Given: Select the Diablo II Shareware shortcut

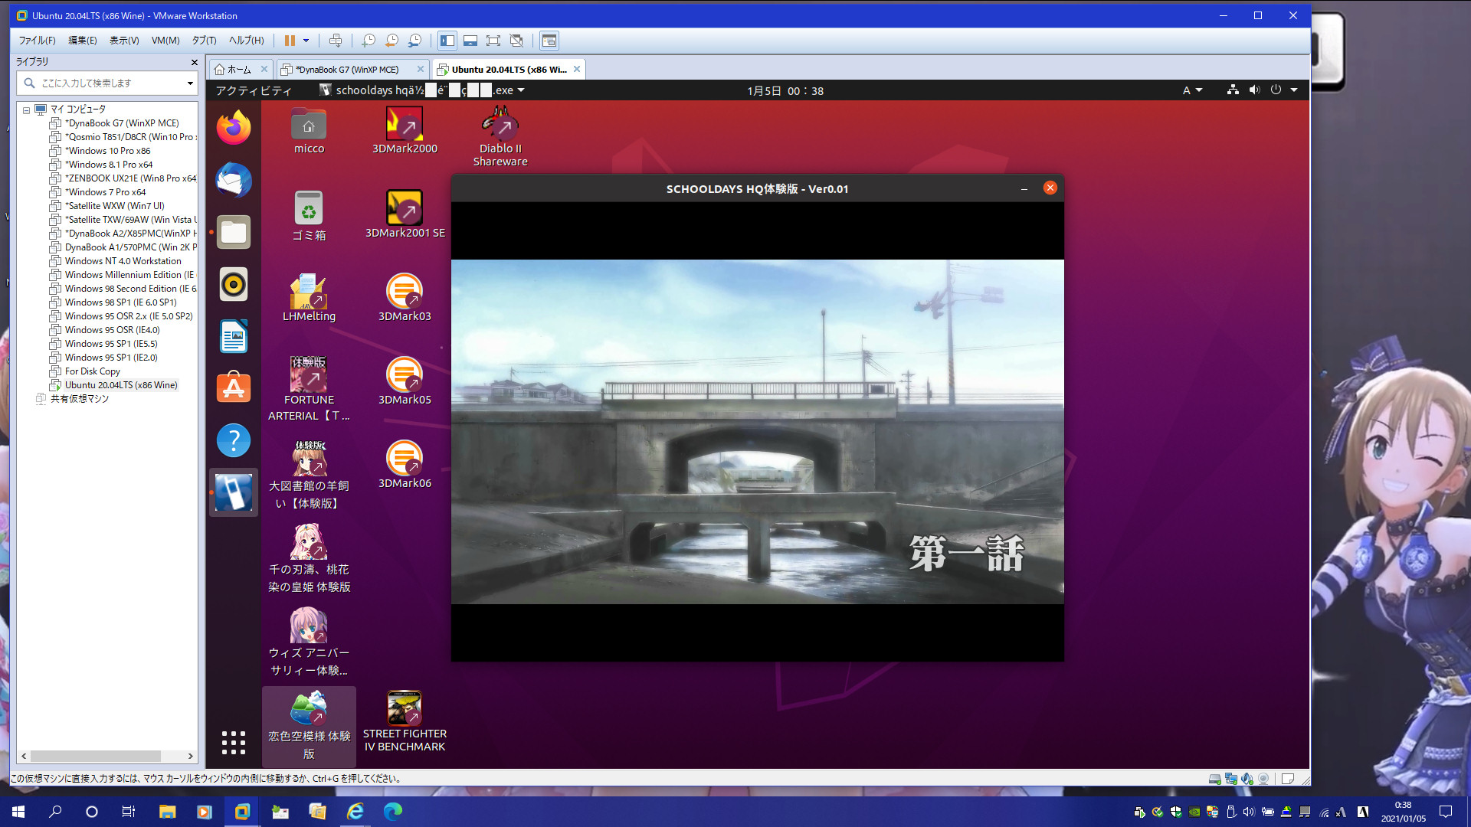Looking at the screenshot, I should pos(500,136).
